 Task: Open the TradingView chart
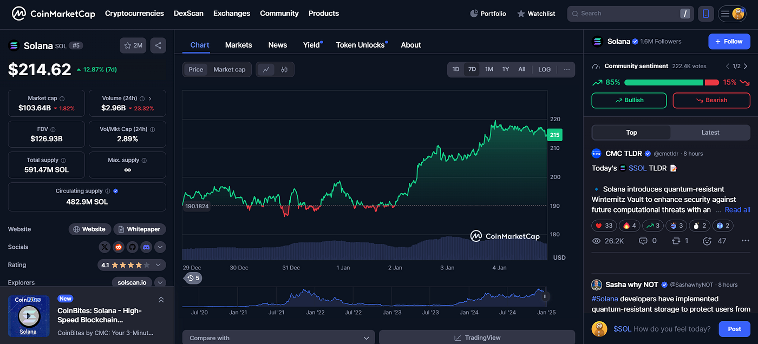coord(477,338)
